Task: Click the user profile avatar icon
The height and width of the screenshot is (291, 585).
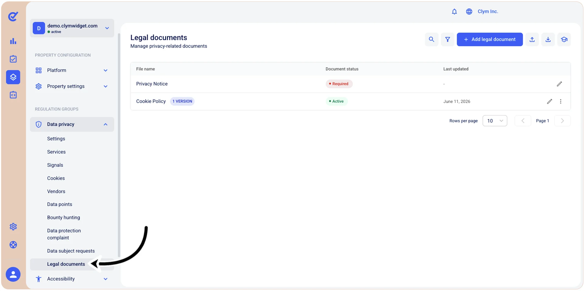Action: click(x=13, y=275)
